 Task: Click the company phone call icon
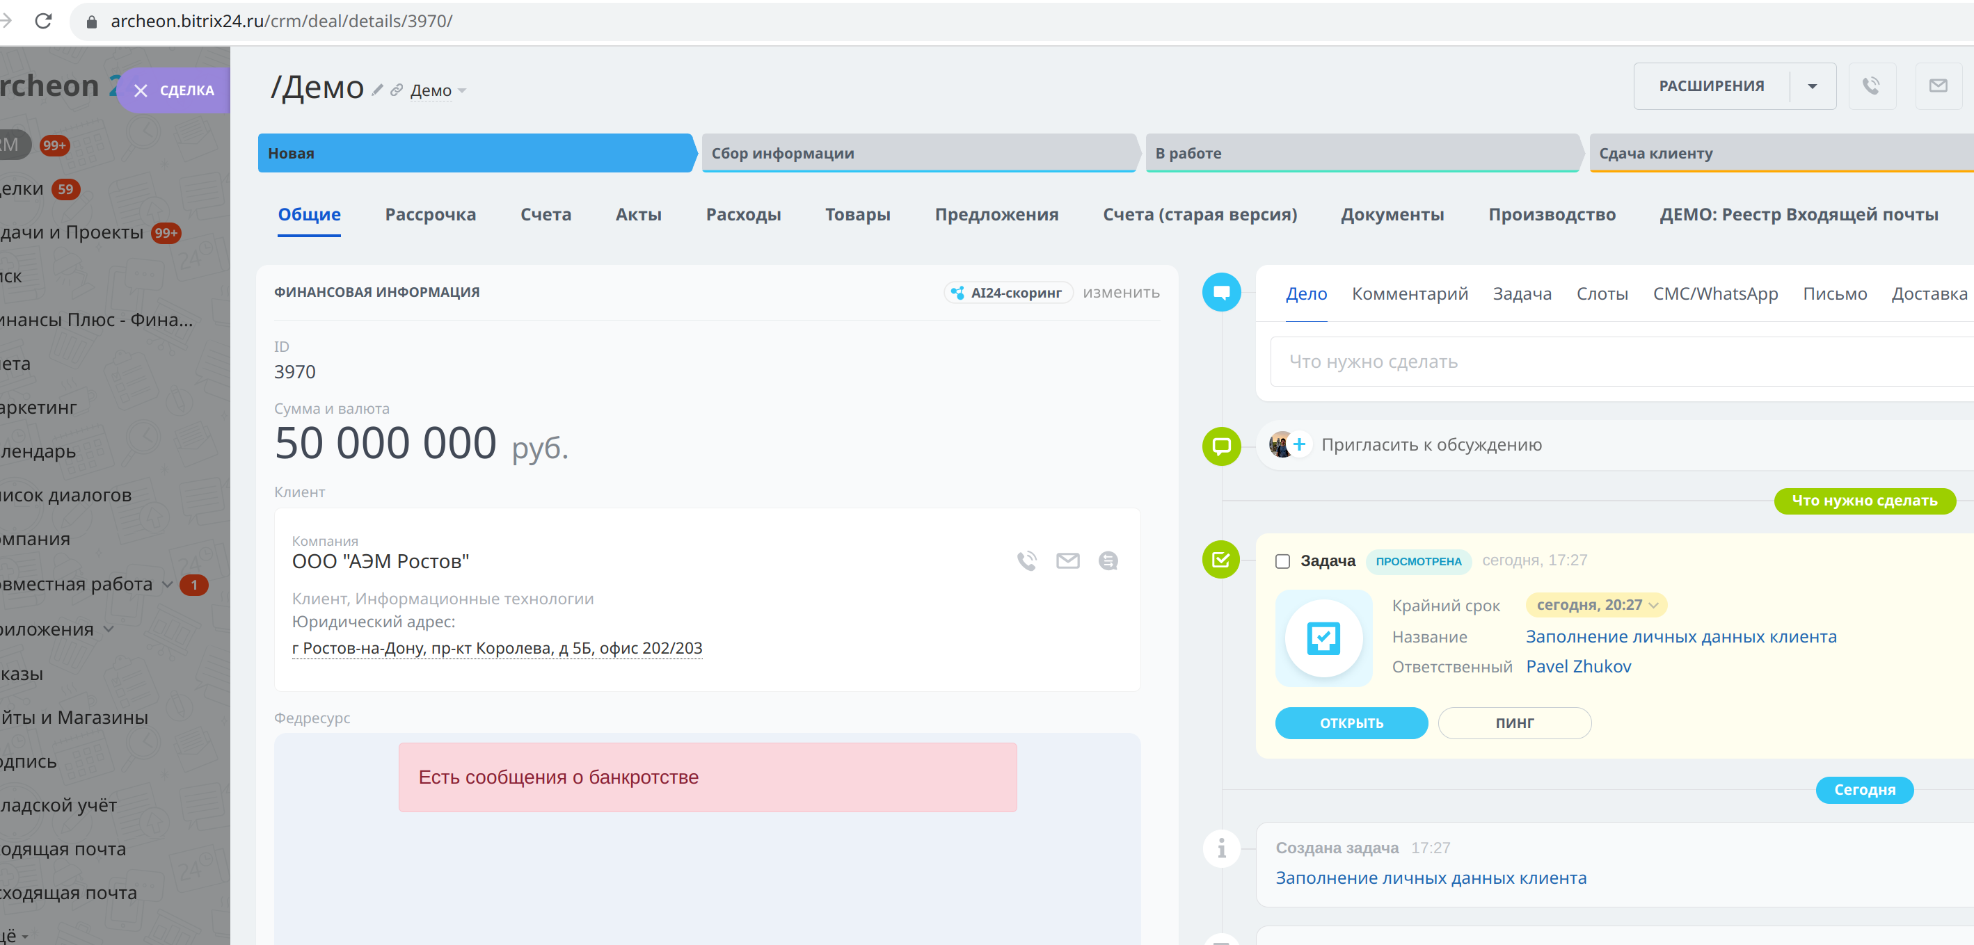pos(1027,560)
